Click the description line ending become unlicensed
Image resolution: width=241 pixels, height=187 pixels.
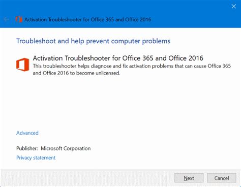pyautogui.click(x=76, y=73)
